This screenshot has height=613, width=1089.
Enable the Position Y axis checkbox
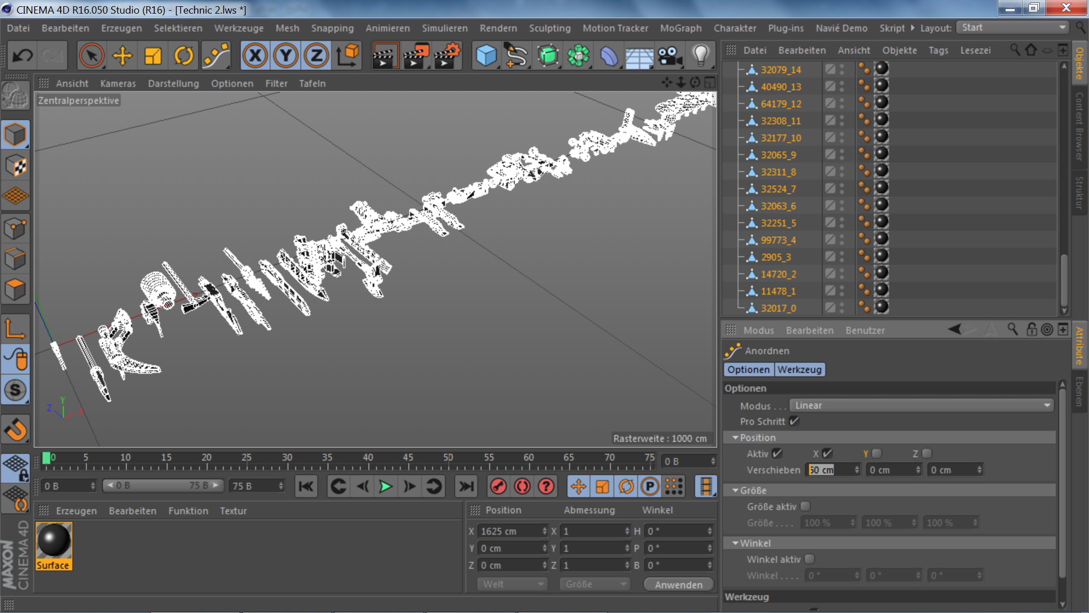pyautogui.click(x=877, y=454)
